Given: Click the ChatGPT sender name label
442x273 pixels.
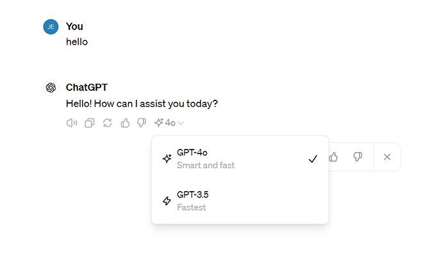Looking at the screenshot, I should coord(86,88).
